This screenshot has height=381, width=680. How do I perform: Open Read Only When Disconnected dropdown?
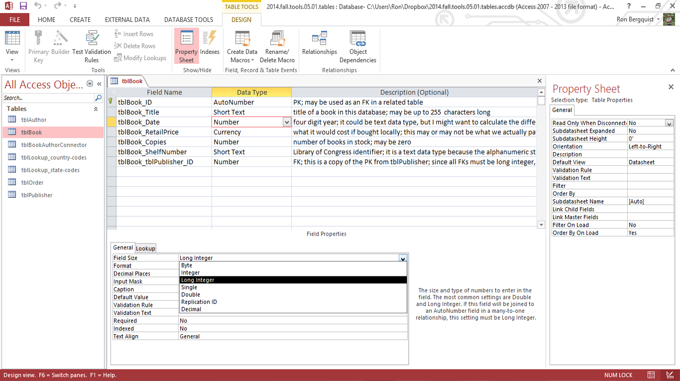pyautogui.click(x=669, y=123)
